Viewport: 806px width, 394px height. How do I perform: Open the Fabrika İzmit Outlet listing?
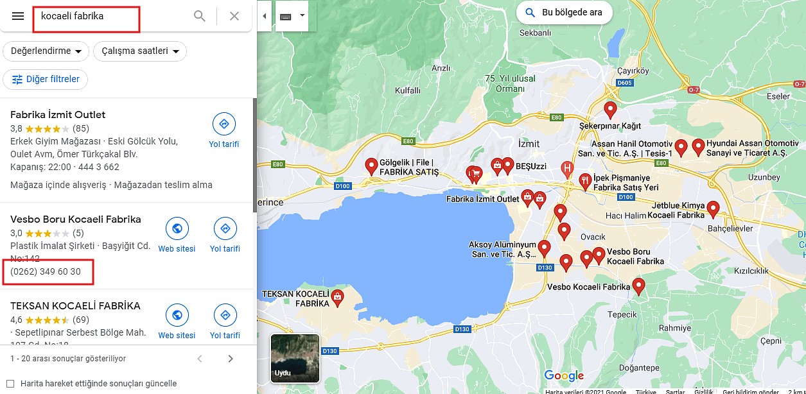click(x=58, y=115)
